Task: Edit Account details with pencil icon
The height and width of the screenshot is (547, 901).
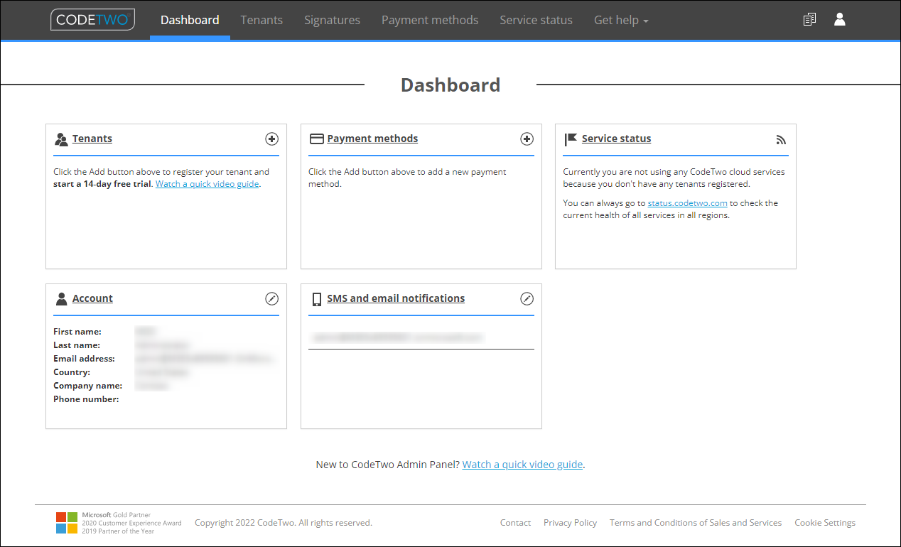Action: (x=271, y=299)
